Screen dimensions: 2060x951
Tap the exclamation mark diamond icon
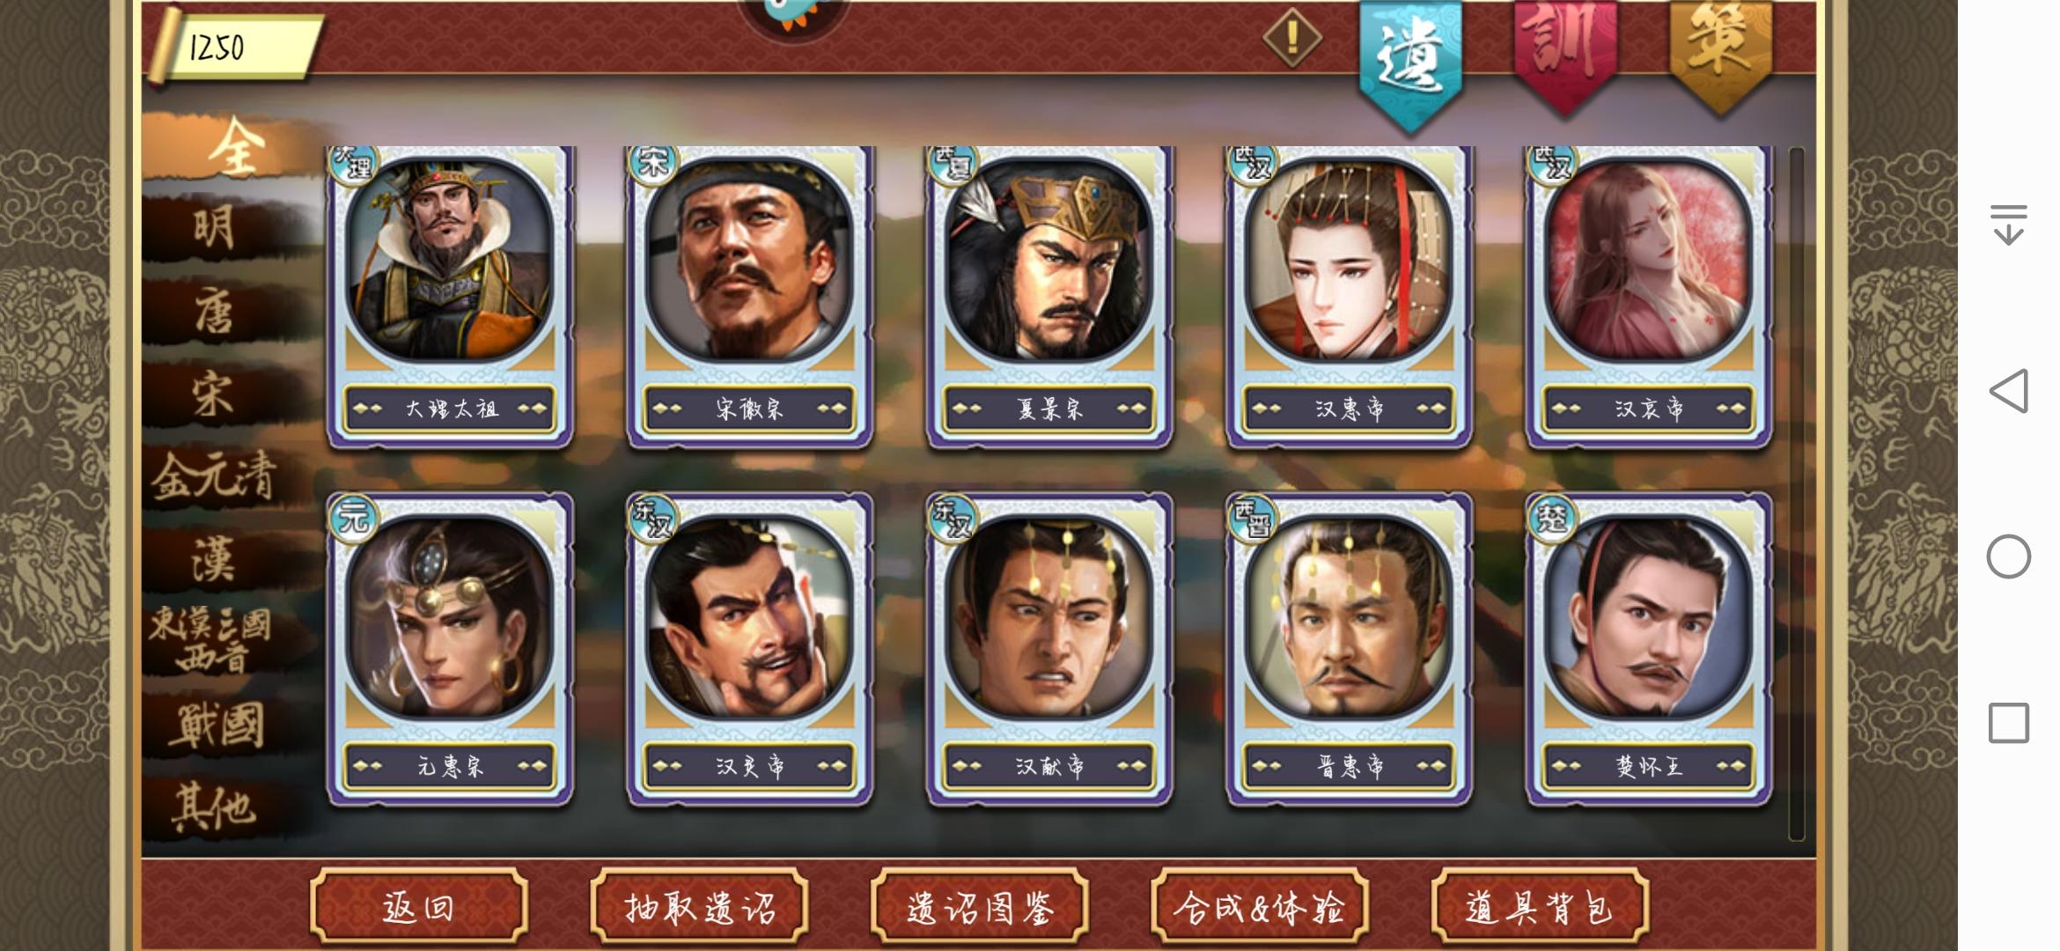(x=1292, y=37)
